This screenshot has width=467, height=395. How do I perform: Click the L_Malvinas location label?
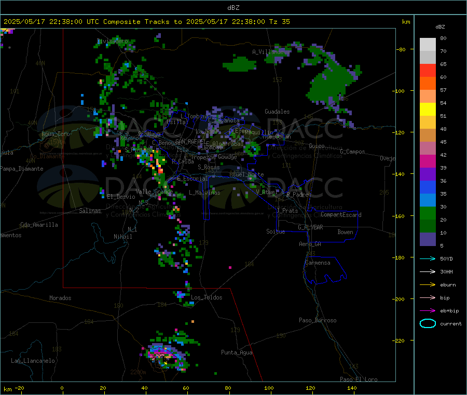pyautogui.click(x=204, y=193)
